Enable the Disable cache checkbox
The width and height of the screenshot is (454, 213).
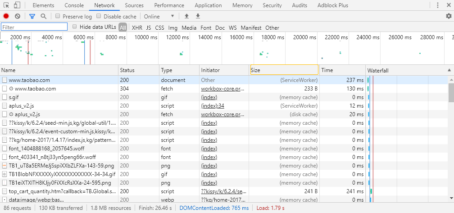tap(99, 16)
